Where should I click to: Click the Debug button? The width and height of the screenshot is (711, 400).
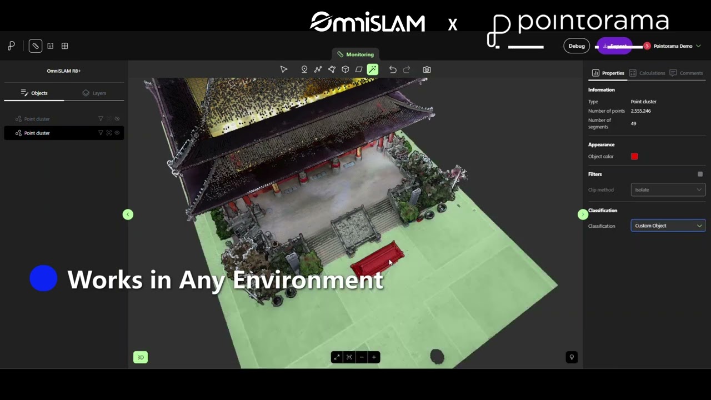click(577, 46)
